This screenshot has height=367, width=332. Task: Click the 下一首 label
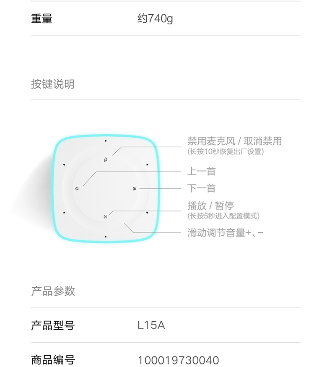(202, 188)
